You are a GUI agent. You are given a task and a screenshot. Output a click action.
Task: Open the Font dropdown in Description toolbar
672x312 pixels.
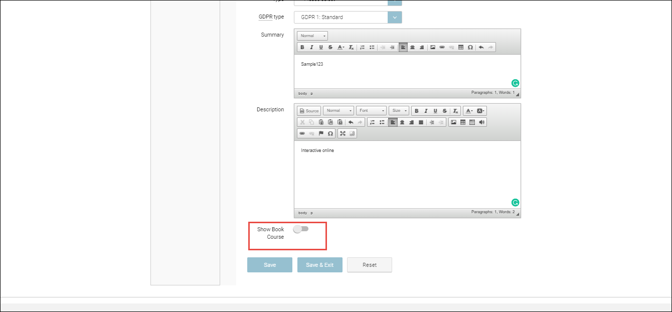tap(372, 111)
